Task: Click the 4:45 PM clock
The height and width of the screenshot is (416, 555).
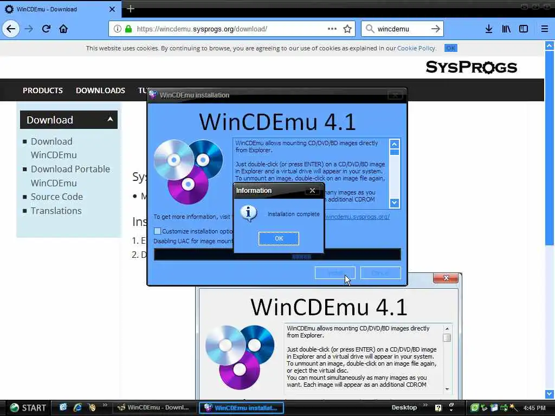Action: pyautogui.click(x=534, y=408)
